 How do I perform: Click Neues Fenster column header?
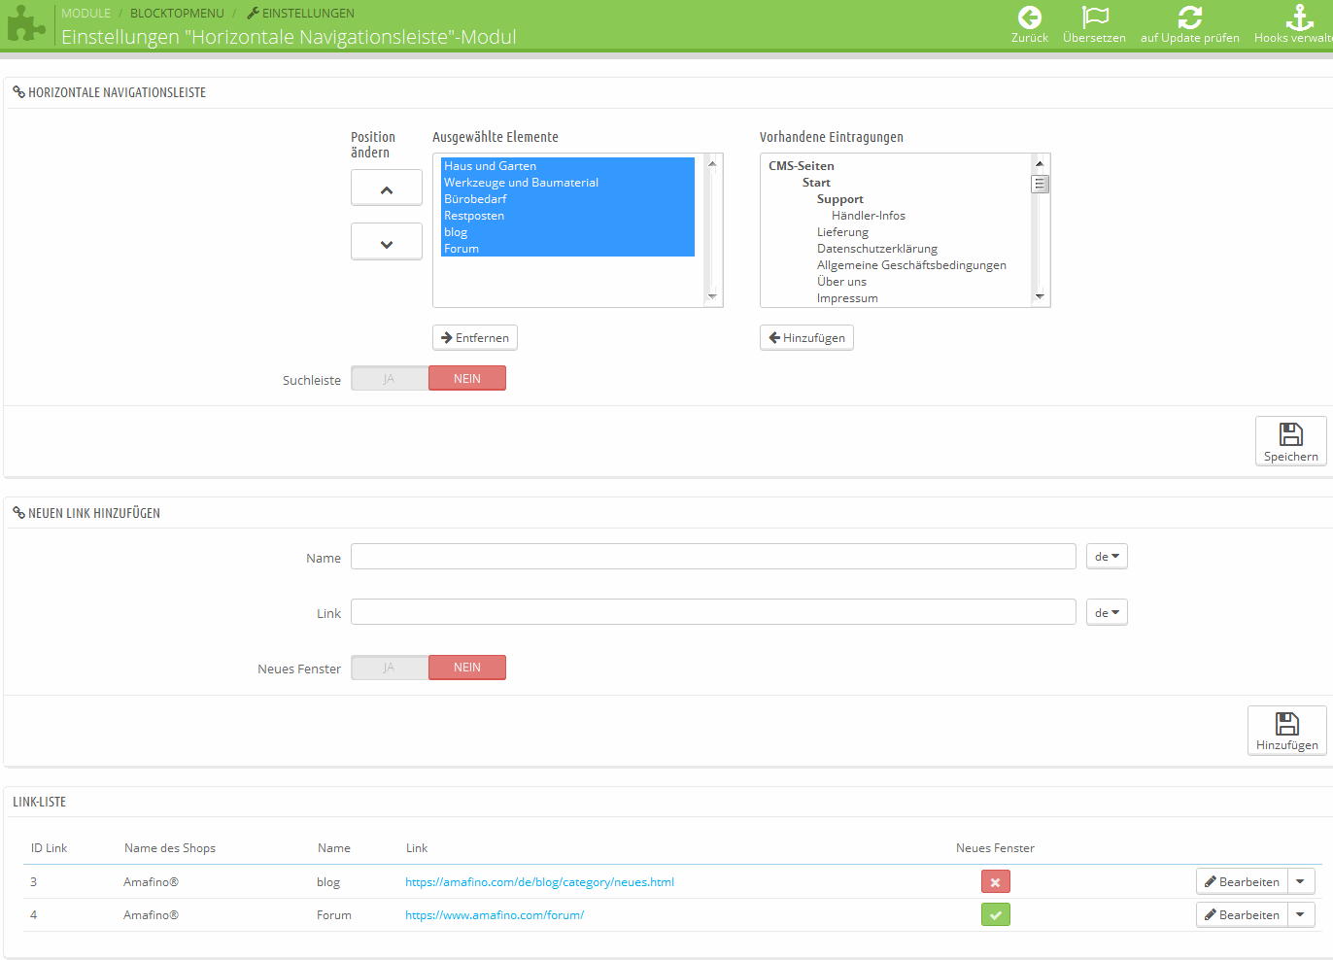(995, 848)
